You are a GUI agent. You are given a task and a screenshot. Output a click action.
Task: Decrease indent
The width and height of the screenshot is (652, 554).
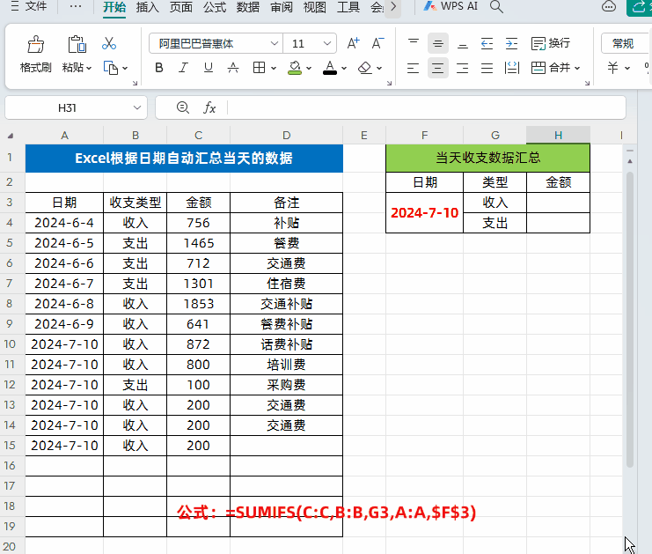(487, 43)
